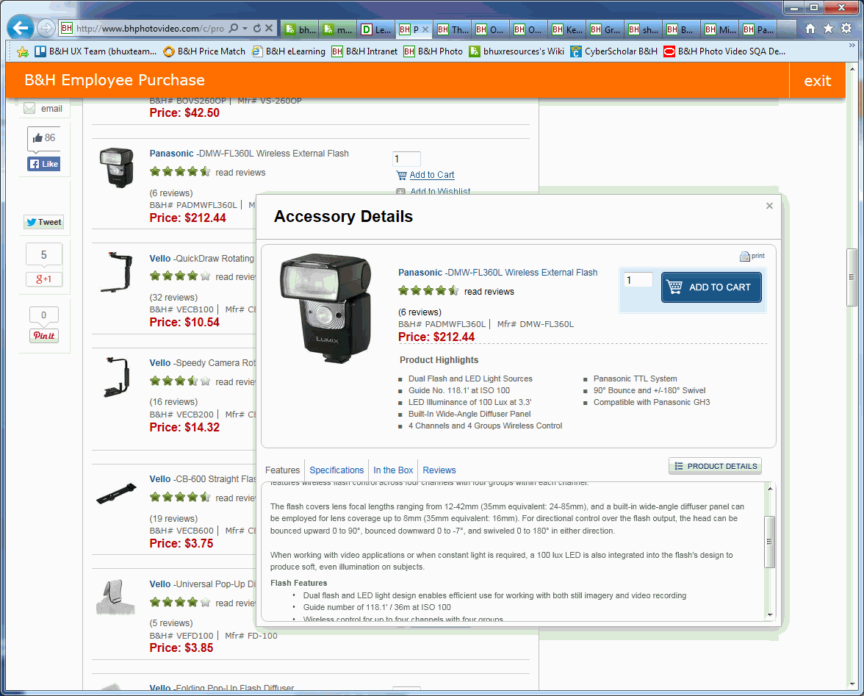The image size is (864, 696).
Task: Click the email share icon in sidebar
Action: (x=29, y=109)
